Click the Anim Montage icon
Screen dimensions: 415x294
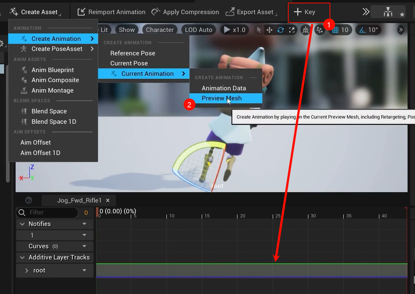(24, 90)
